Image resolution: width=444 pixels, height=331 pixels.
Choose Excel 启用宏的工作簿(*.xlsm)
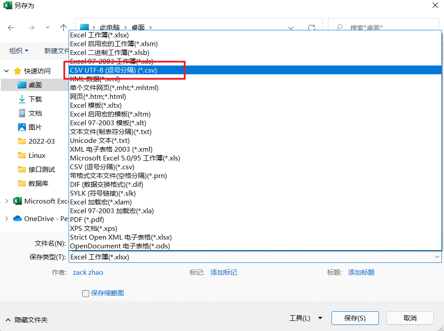click(x=255, y=44)
